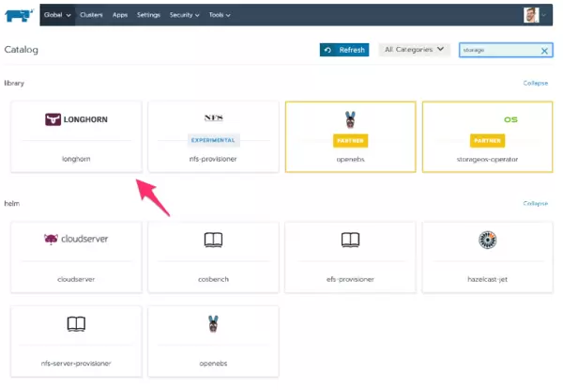Screen dimensions: 563x390
Task: Clear the storage search with X icon
Action: [544, 51]
